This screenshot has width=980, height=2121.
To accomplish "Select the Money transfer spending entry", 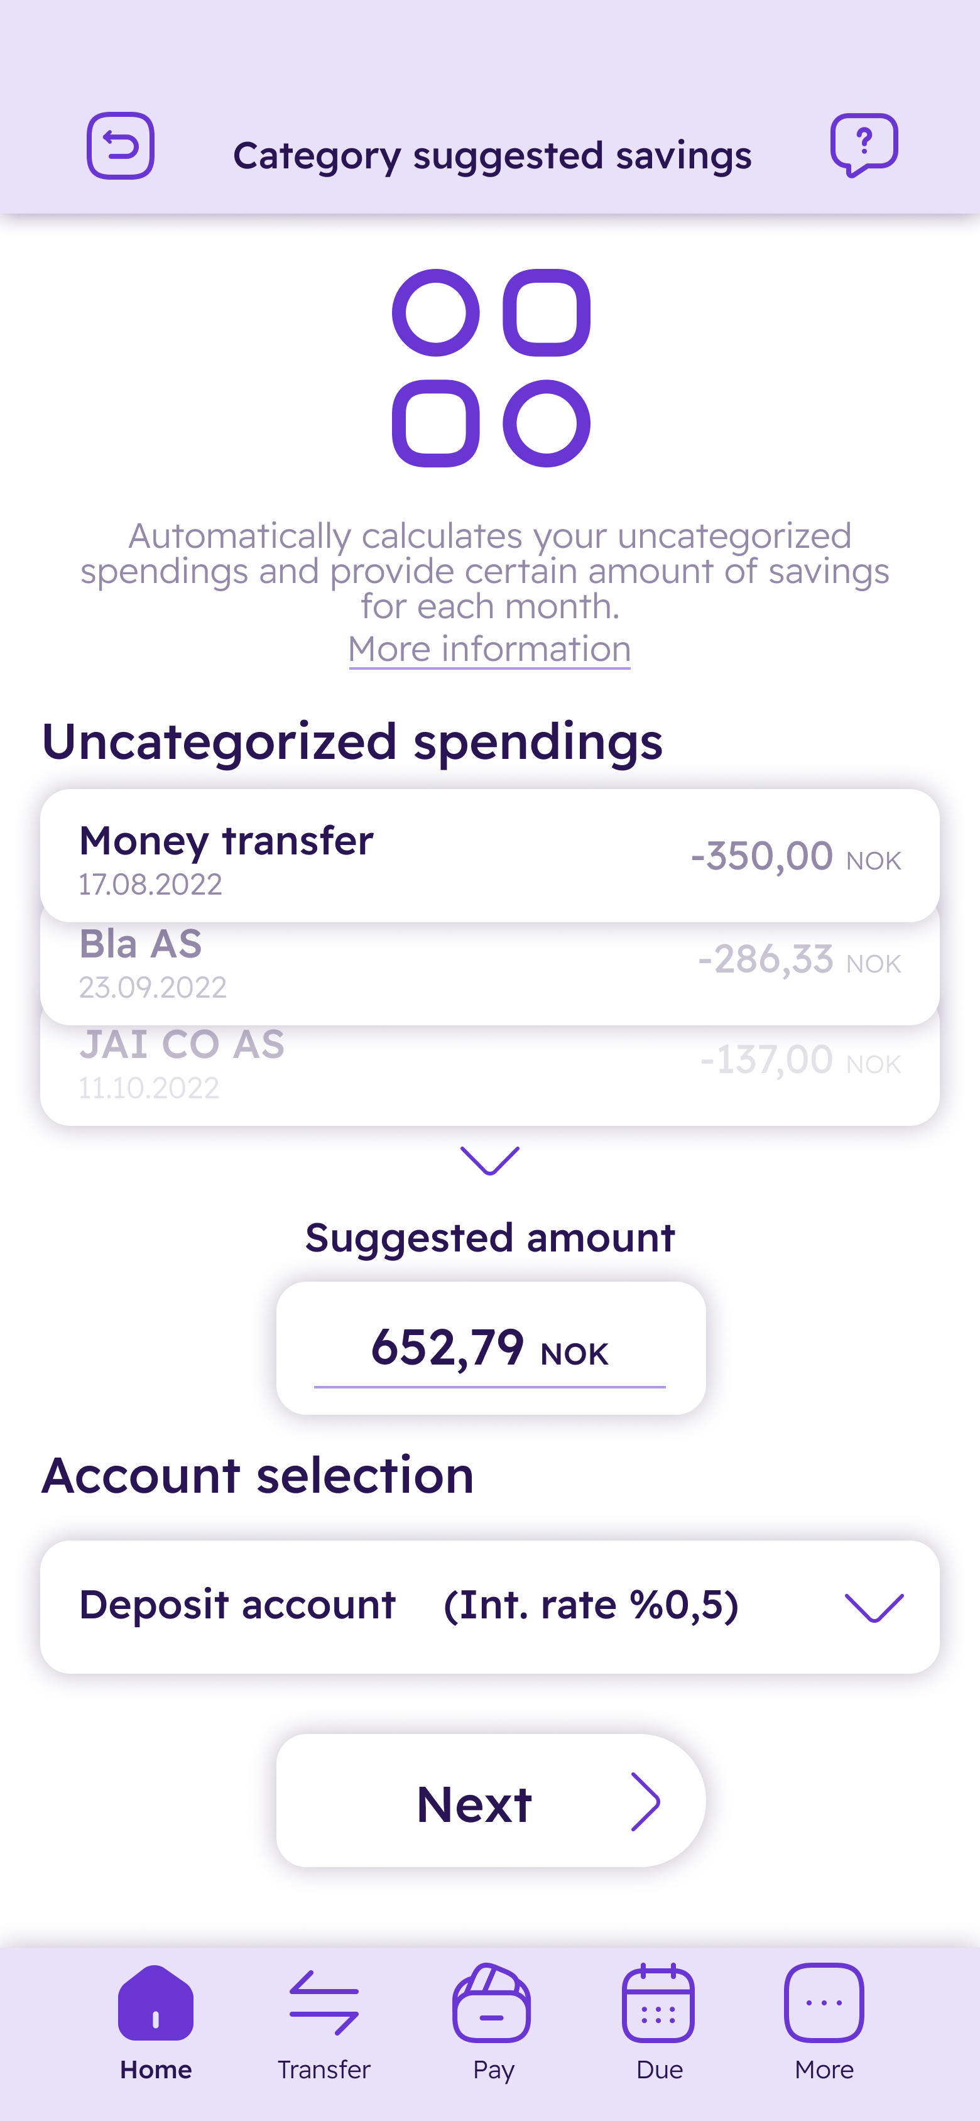I will pos(490,856).
